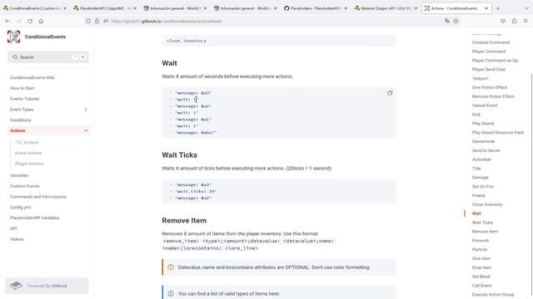Open Videos page in sidebar
The image size is (533, 299).
pos(17,239)
